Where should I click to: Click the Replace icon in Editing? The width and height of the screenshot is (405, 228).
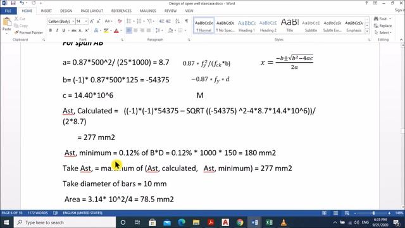click(383, 26)
